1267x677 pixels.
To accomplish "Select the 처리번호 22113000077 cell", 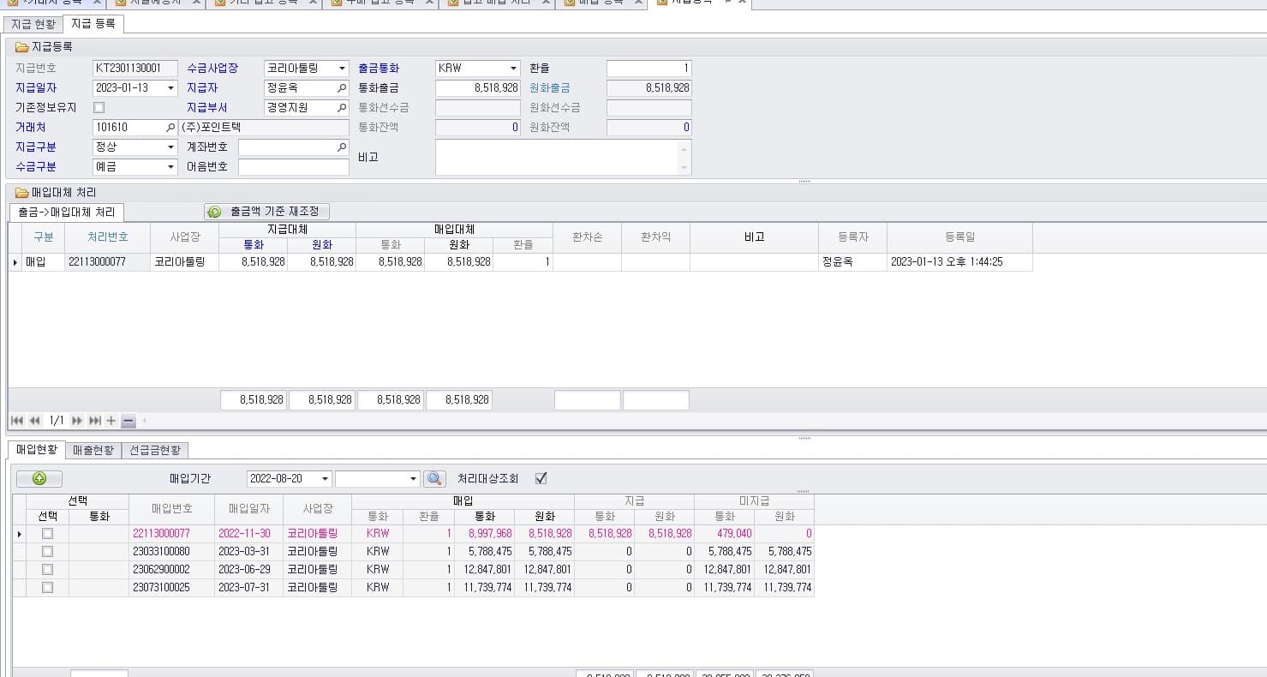I will point(107,262).
